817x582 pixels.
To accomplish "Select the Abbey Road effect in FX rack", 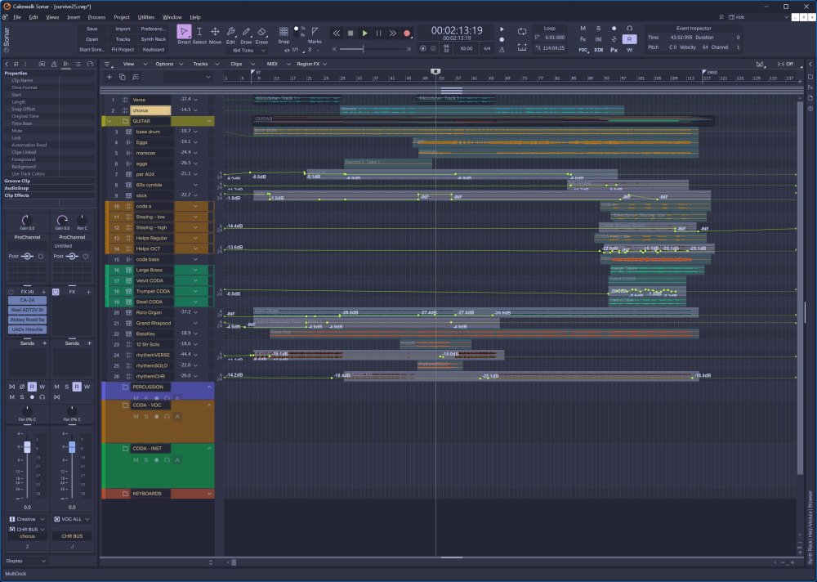I will (27, 320).
